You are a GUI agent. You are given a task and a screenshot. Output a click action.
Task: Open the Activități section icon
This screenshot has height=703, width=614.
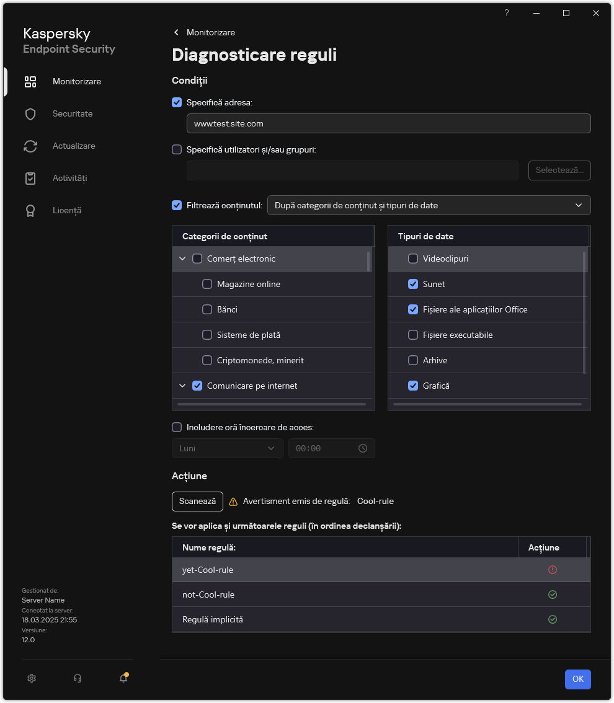click(x=30, y=178)
